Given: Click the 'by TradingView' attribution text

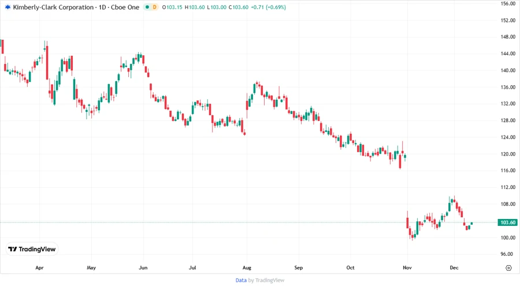Looking at the screenshot, I should click(x=266, y=281).
